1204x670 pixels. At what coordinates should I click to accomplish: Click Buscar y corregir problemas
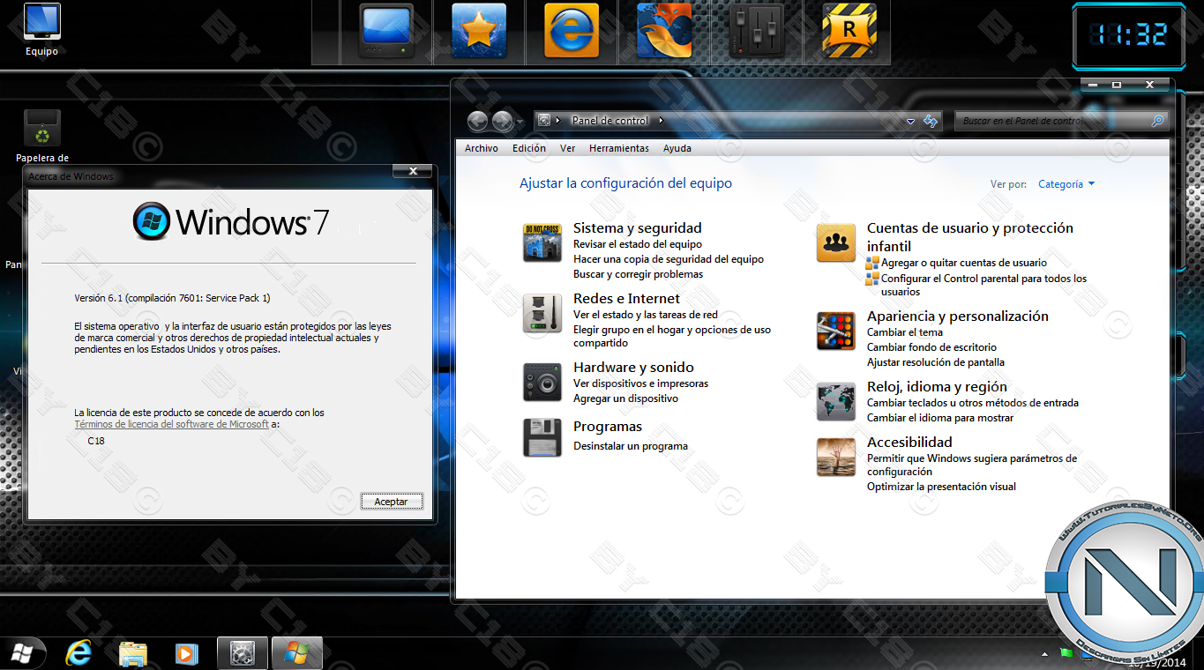tap(638, 274)
